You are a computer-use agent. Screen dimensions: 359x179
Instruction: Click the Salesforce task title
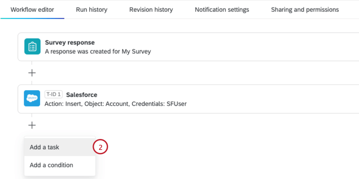click(82, 95)
